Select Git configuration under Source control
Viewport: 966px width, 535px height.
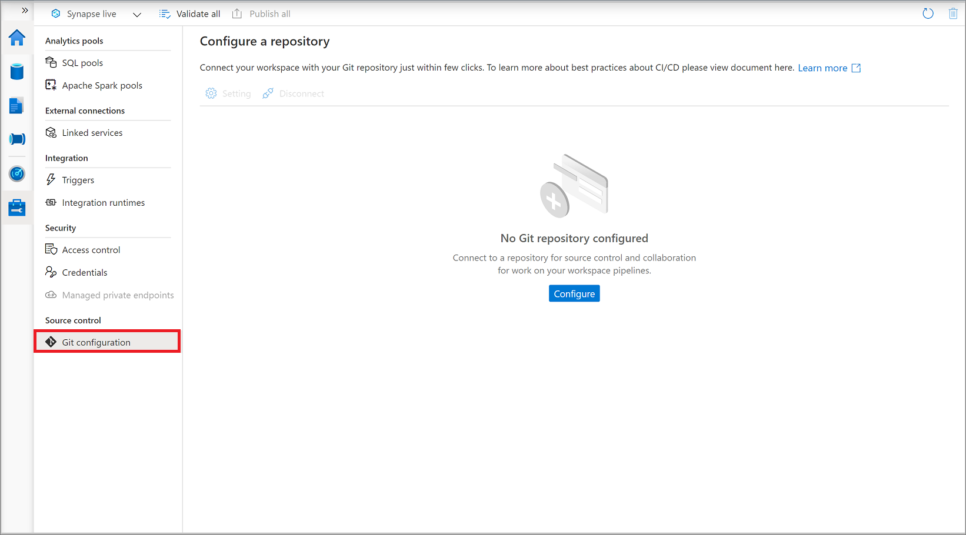pyautogui.click(x=96, y=342)
